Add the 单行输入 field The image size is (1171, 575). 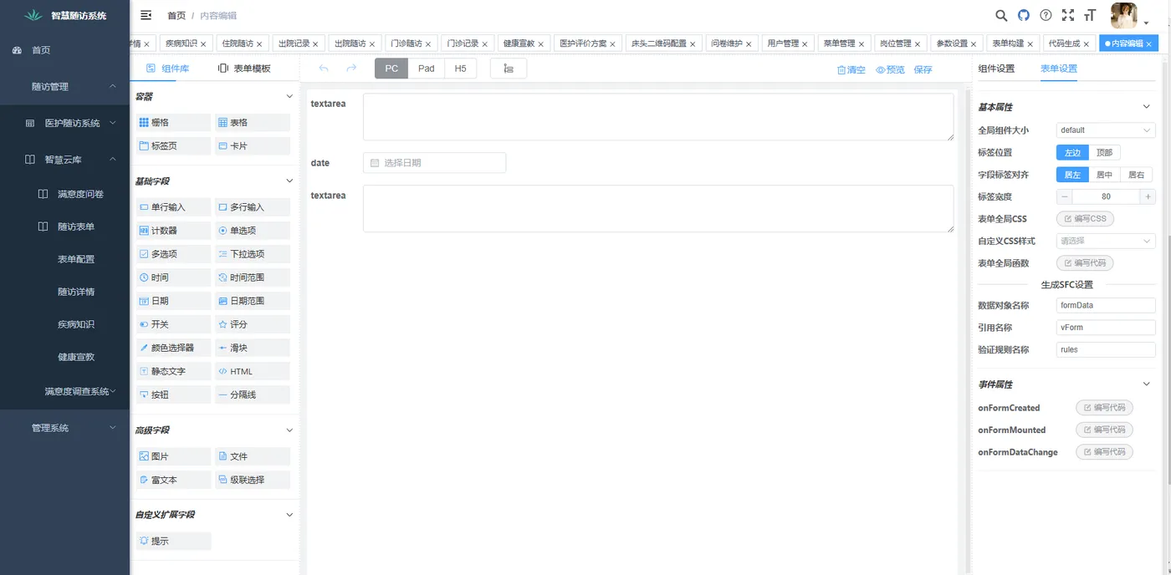174,207
